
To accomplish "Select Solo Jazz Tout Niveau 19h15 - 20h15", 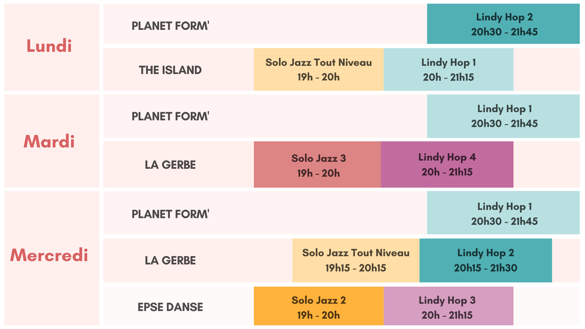I will pyautogui.click(x=356, y=260).
